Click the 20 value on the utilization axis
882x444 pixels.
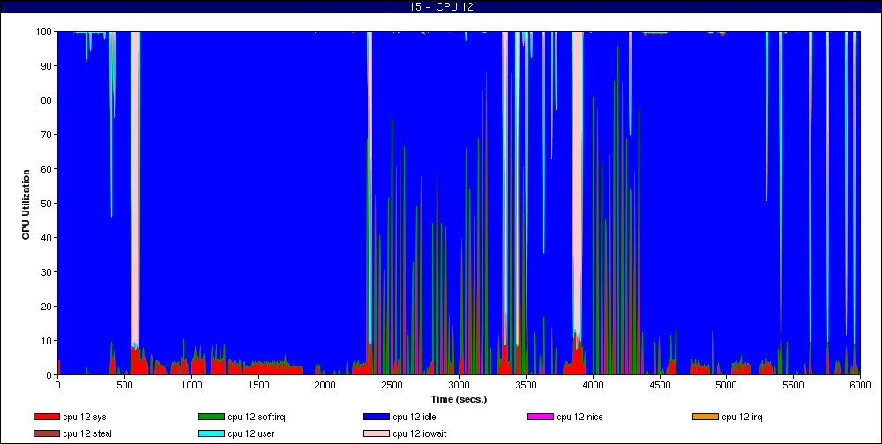[x=48, y=307]
